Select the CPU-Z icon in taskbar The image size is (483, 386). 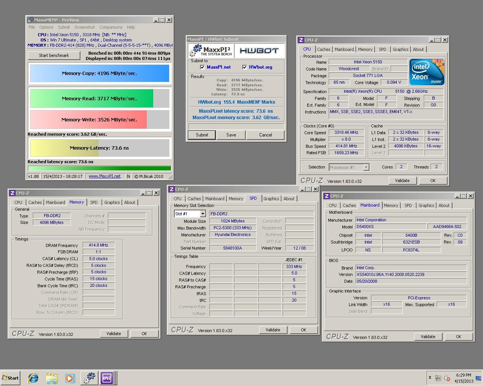click(107, 378)
